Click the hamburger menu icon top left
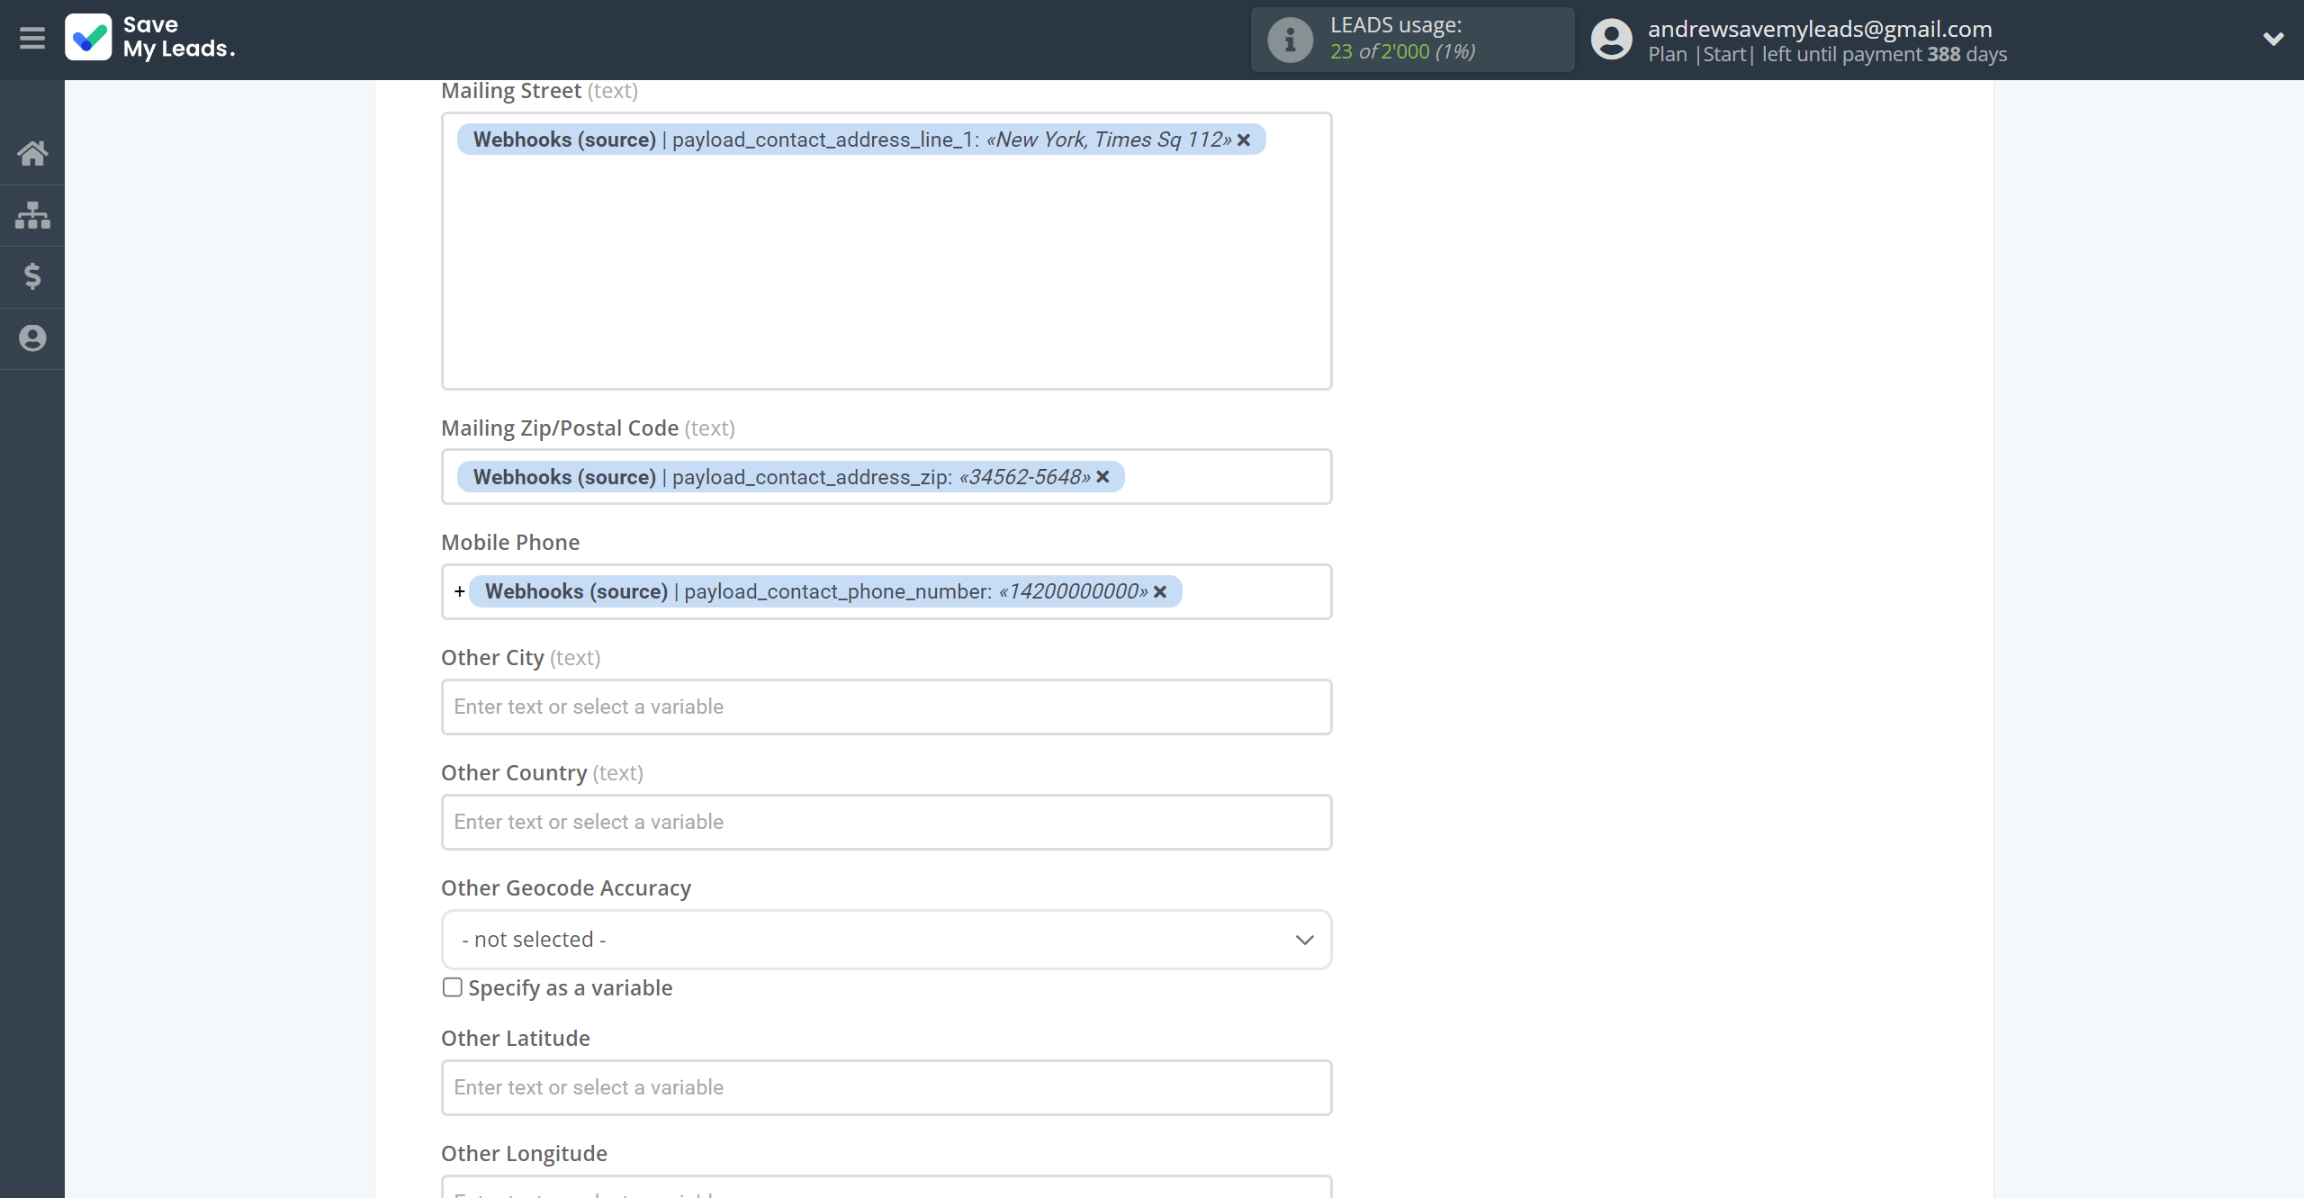The width and height of the screenshot is (2304, 1198). 32,38
